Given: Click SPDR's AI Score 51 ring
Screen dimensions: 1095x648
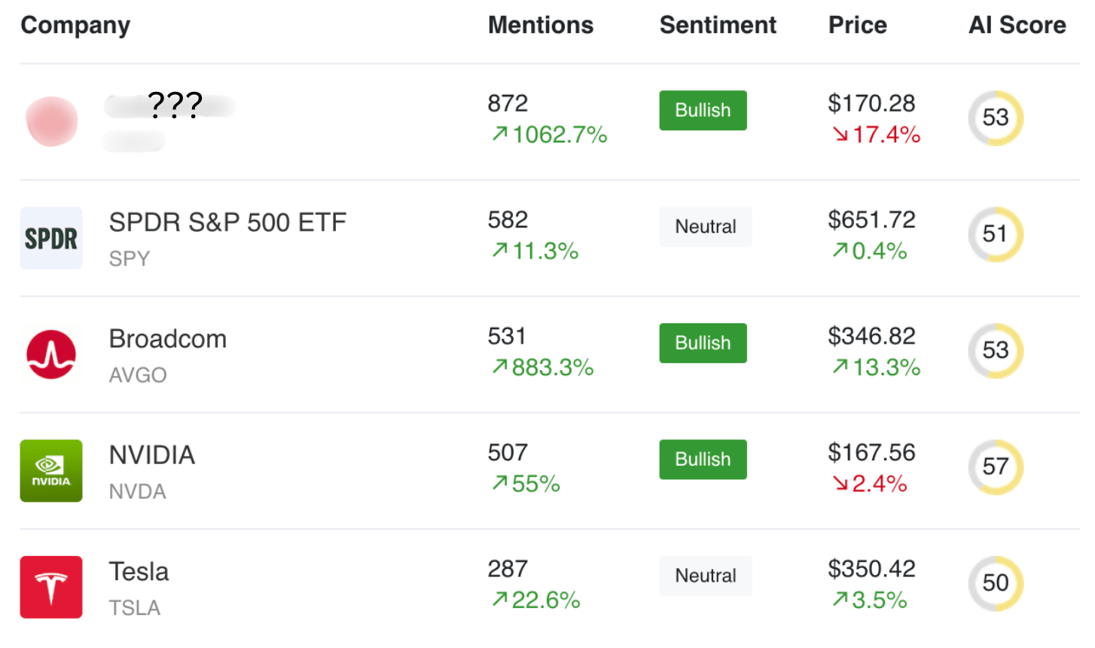Looking at the screenshot, I should 995,234.
